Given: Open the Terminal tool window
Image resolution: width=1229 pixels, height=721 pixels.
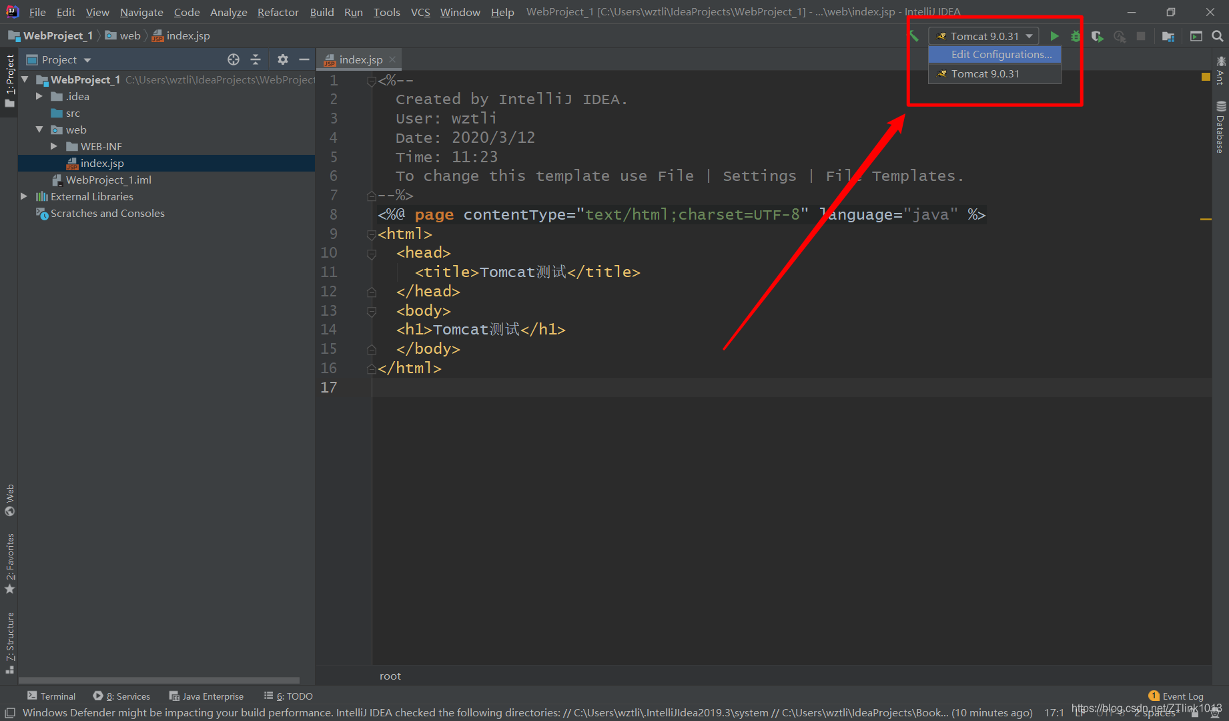Looking at the screenshot, I should pos(51,696).
